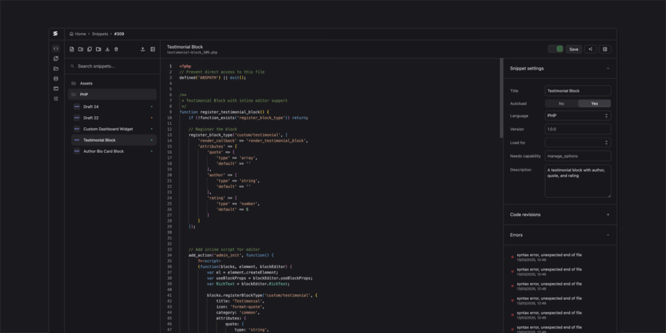Open the Load for dropdown
The image size is (666, 333).
578,142
